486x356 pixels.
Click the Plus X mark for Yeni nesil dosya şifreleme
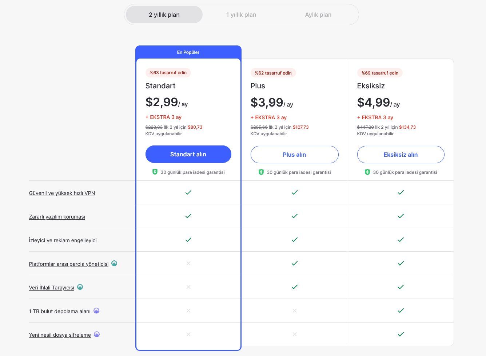pyautogui.click(x=295, y=334)
